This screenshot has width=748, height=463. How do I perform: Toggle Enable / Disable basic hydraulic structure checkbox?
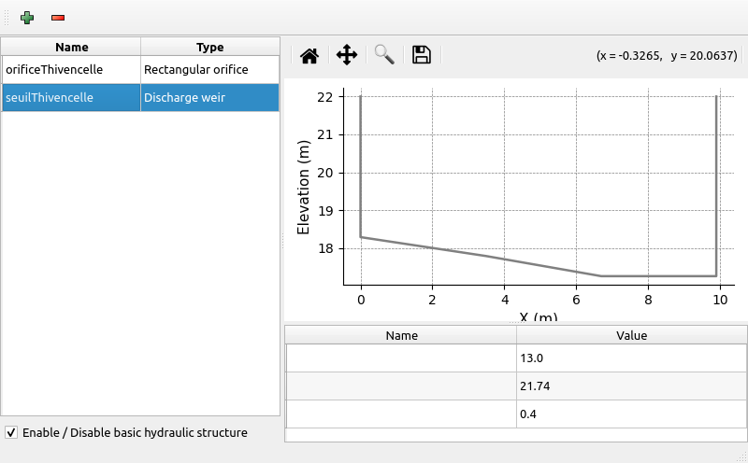point(11,432)
